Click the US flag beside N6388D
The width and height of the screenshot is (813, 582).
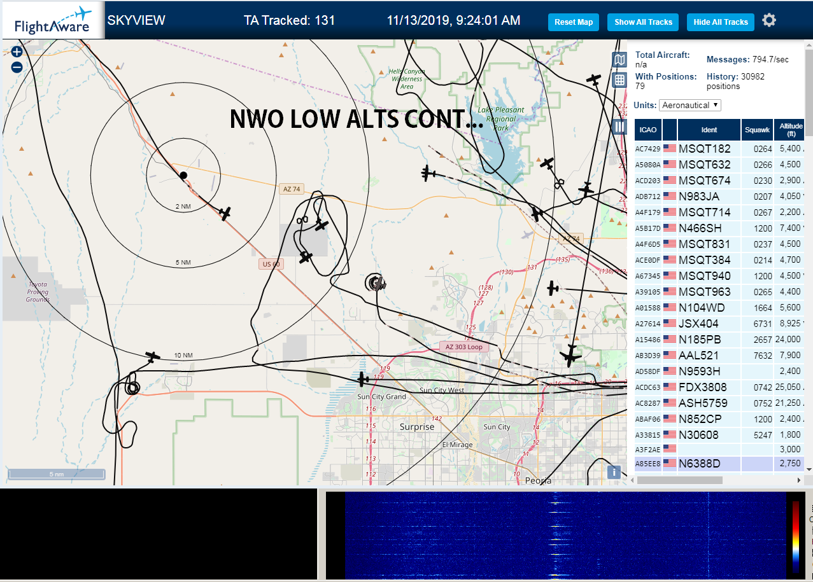[x=670, y=464]
